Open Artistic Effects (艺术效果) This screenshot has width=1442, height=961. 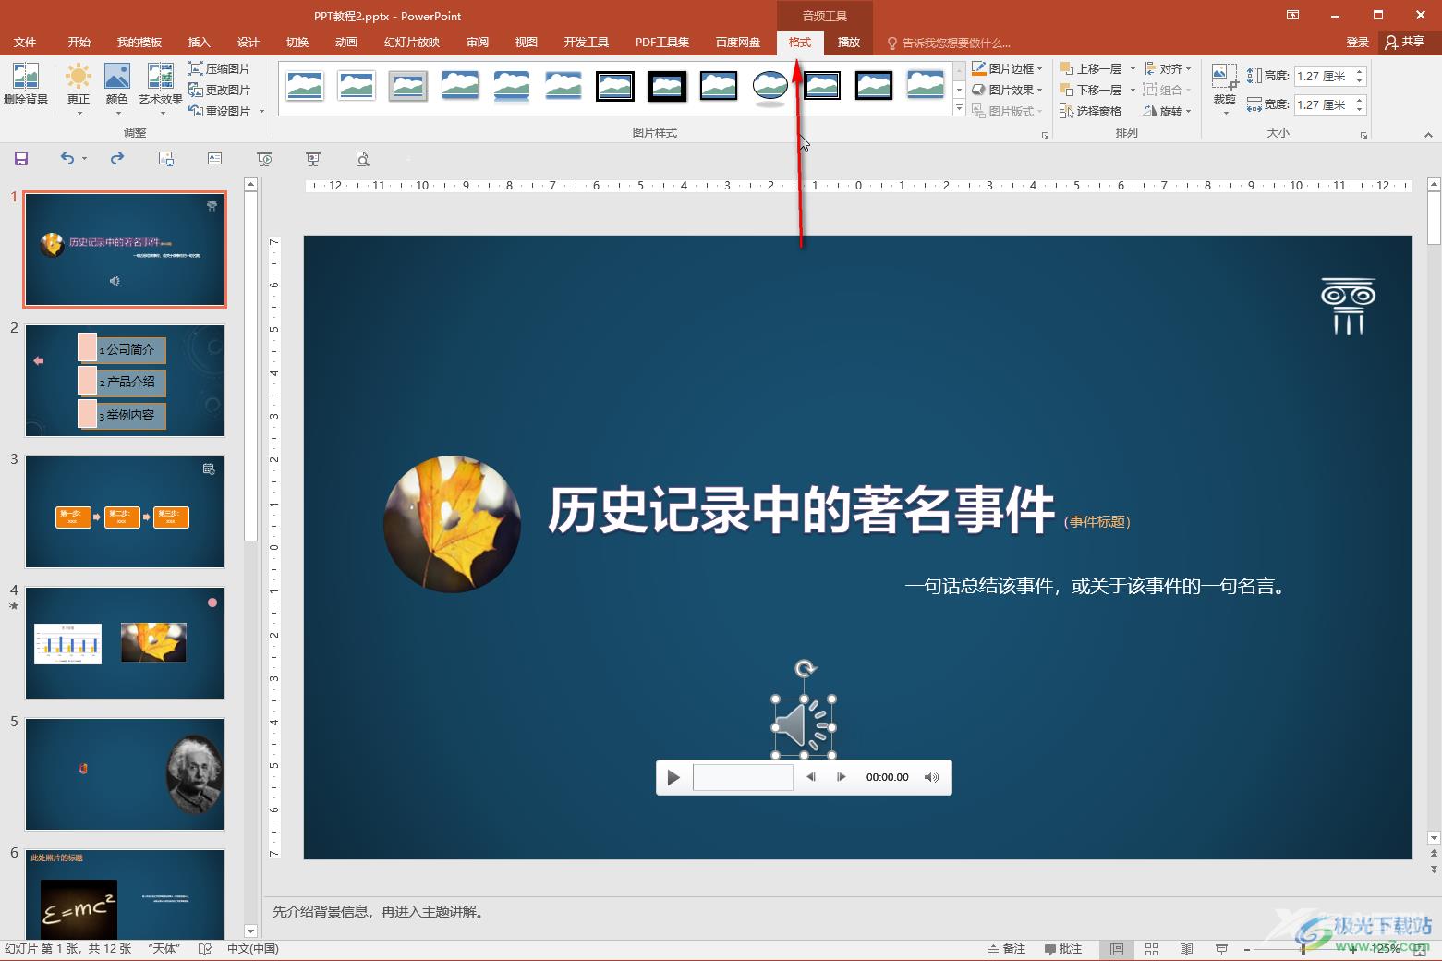click(x=161, y=89)
